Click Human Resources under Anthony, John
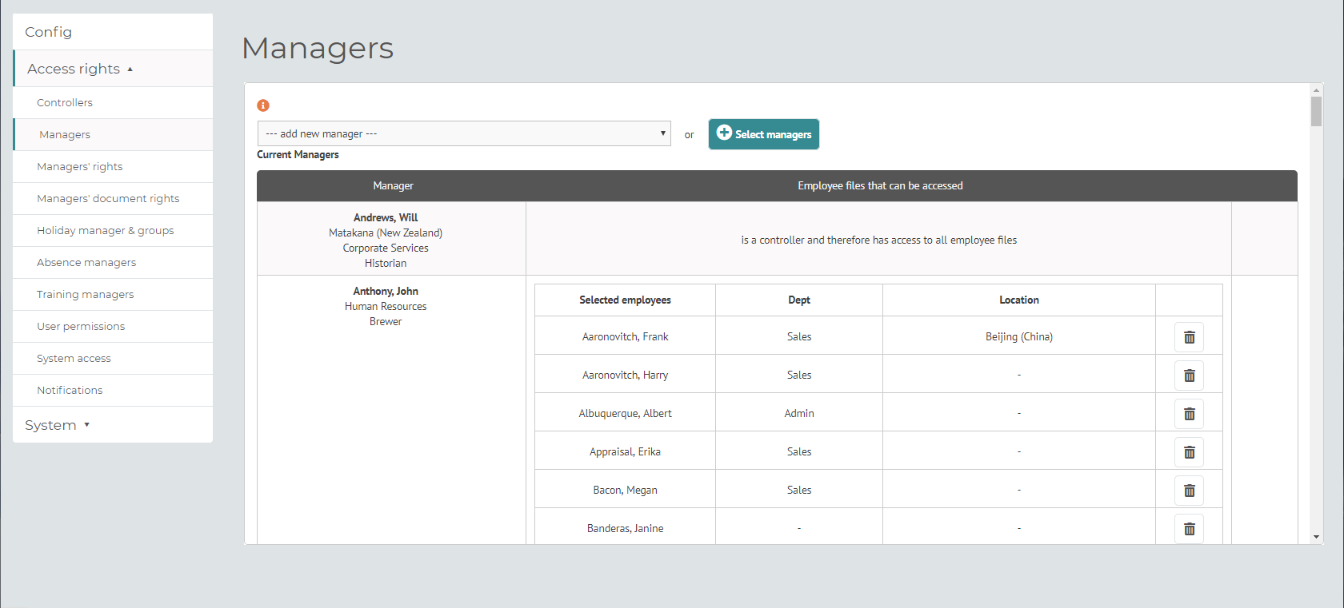Image resolution: width=1344 pixels, height=608 pixels. pos(386,306)
